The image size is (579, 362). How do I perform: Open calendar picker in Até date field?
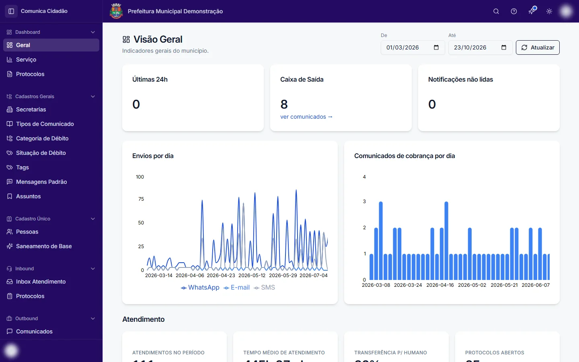504,47
